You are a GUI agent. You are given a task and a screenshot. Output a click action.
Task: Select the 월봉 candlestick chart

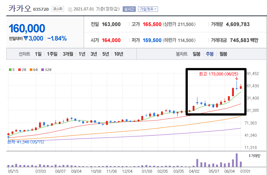[x=223, y=54]
